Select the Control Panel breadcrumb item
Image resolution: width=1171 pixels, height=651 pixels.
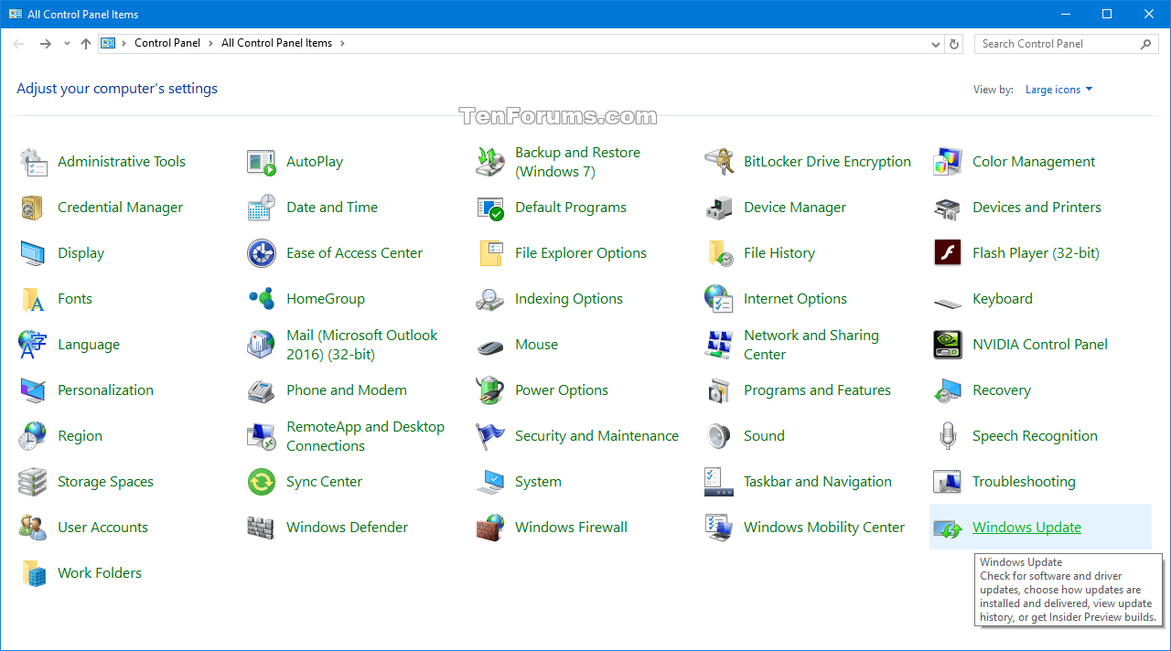point(167,43)
